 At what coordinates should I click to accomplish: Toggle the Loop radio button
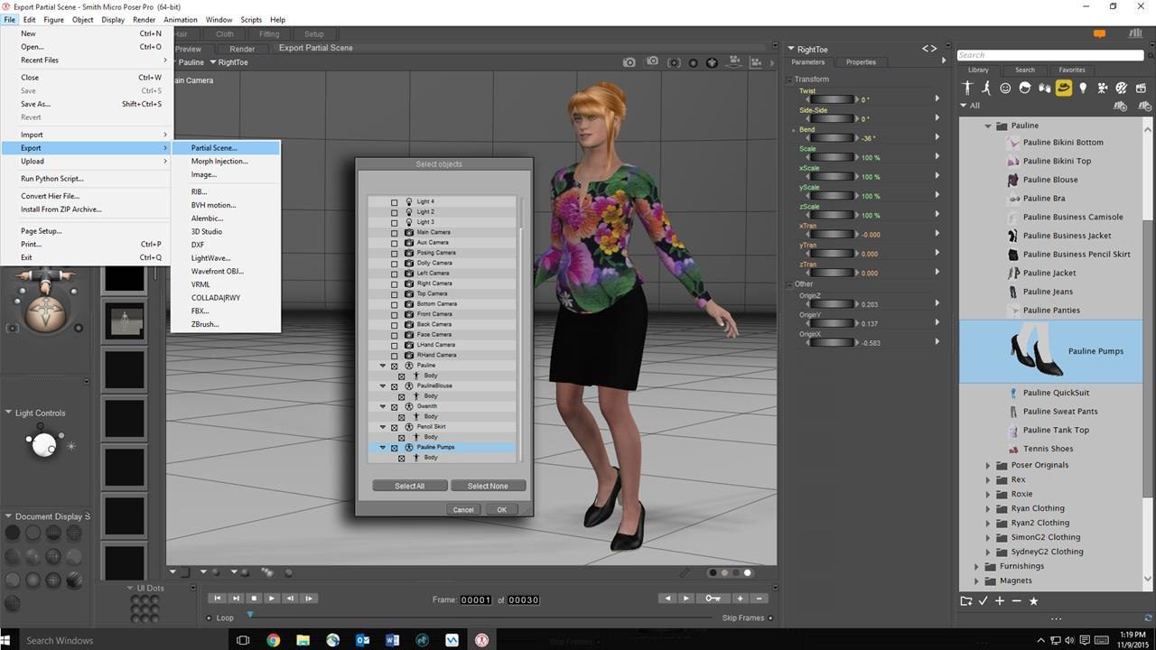point(210,617)
